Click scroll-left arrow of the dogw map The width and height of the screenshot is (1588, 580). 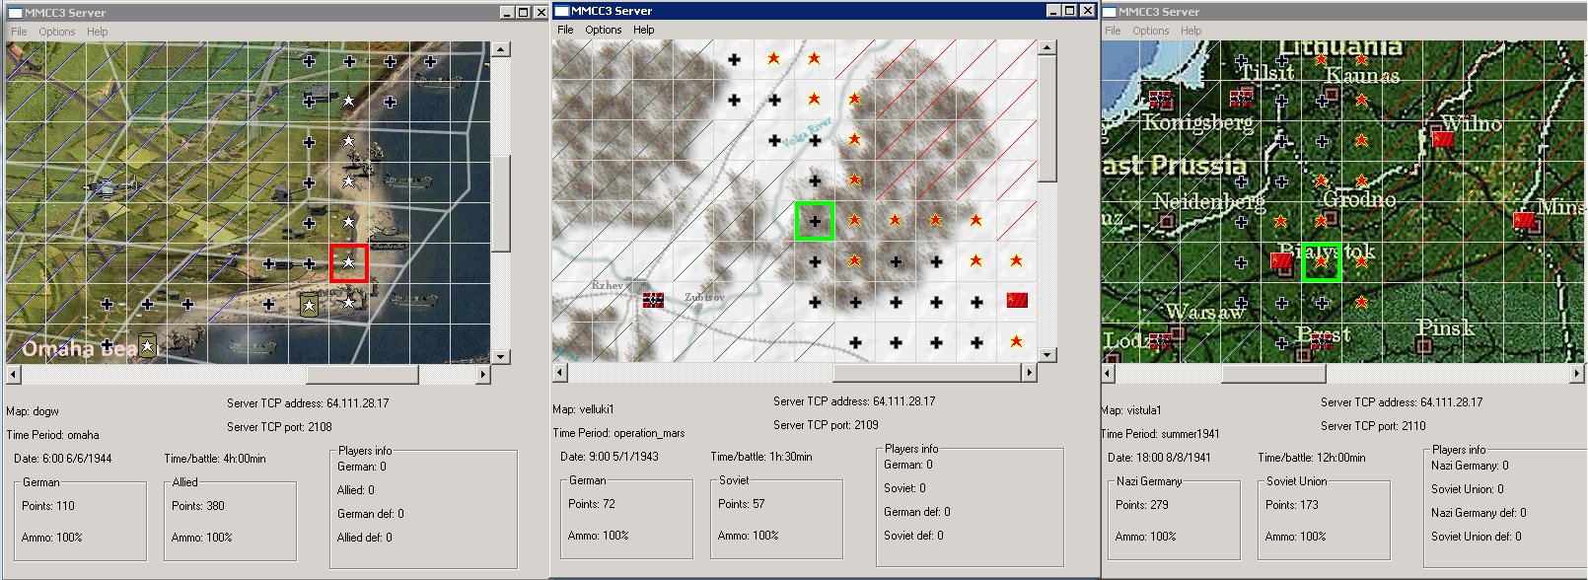point(14,375)
